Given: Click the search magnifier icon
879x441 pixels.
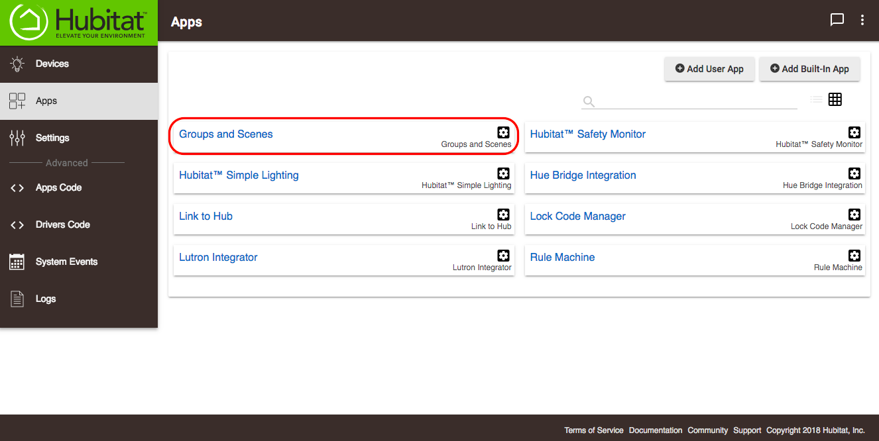Looking at the screenshot, I should (589, 102).
